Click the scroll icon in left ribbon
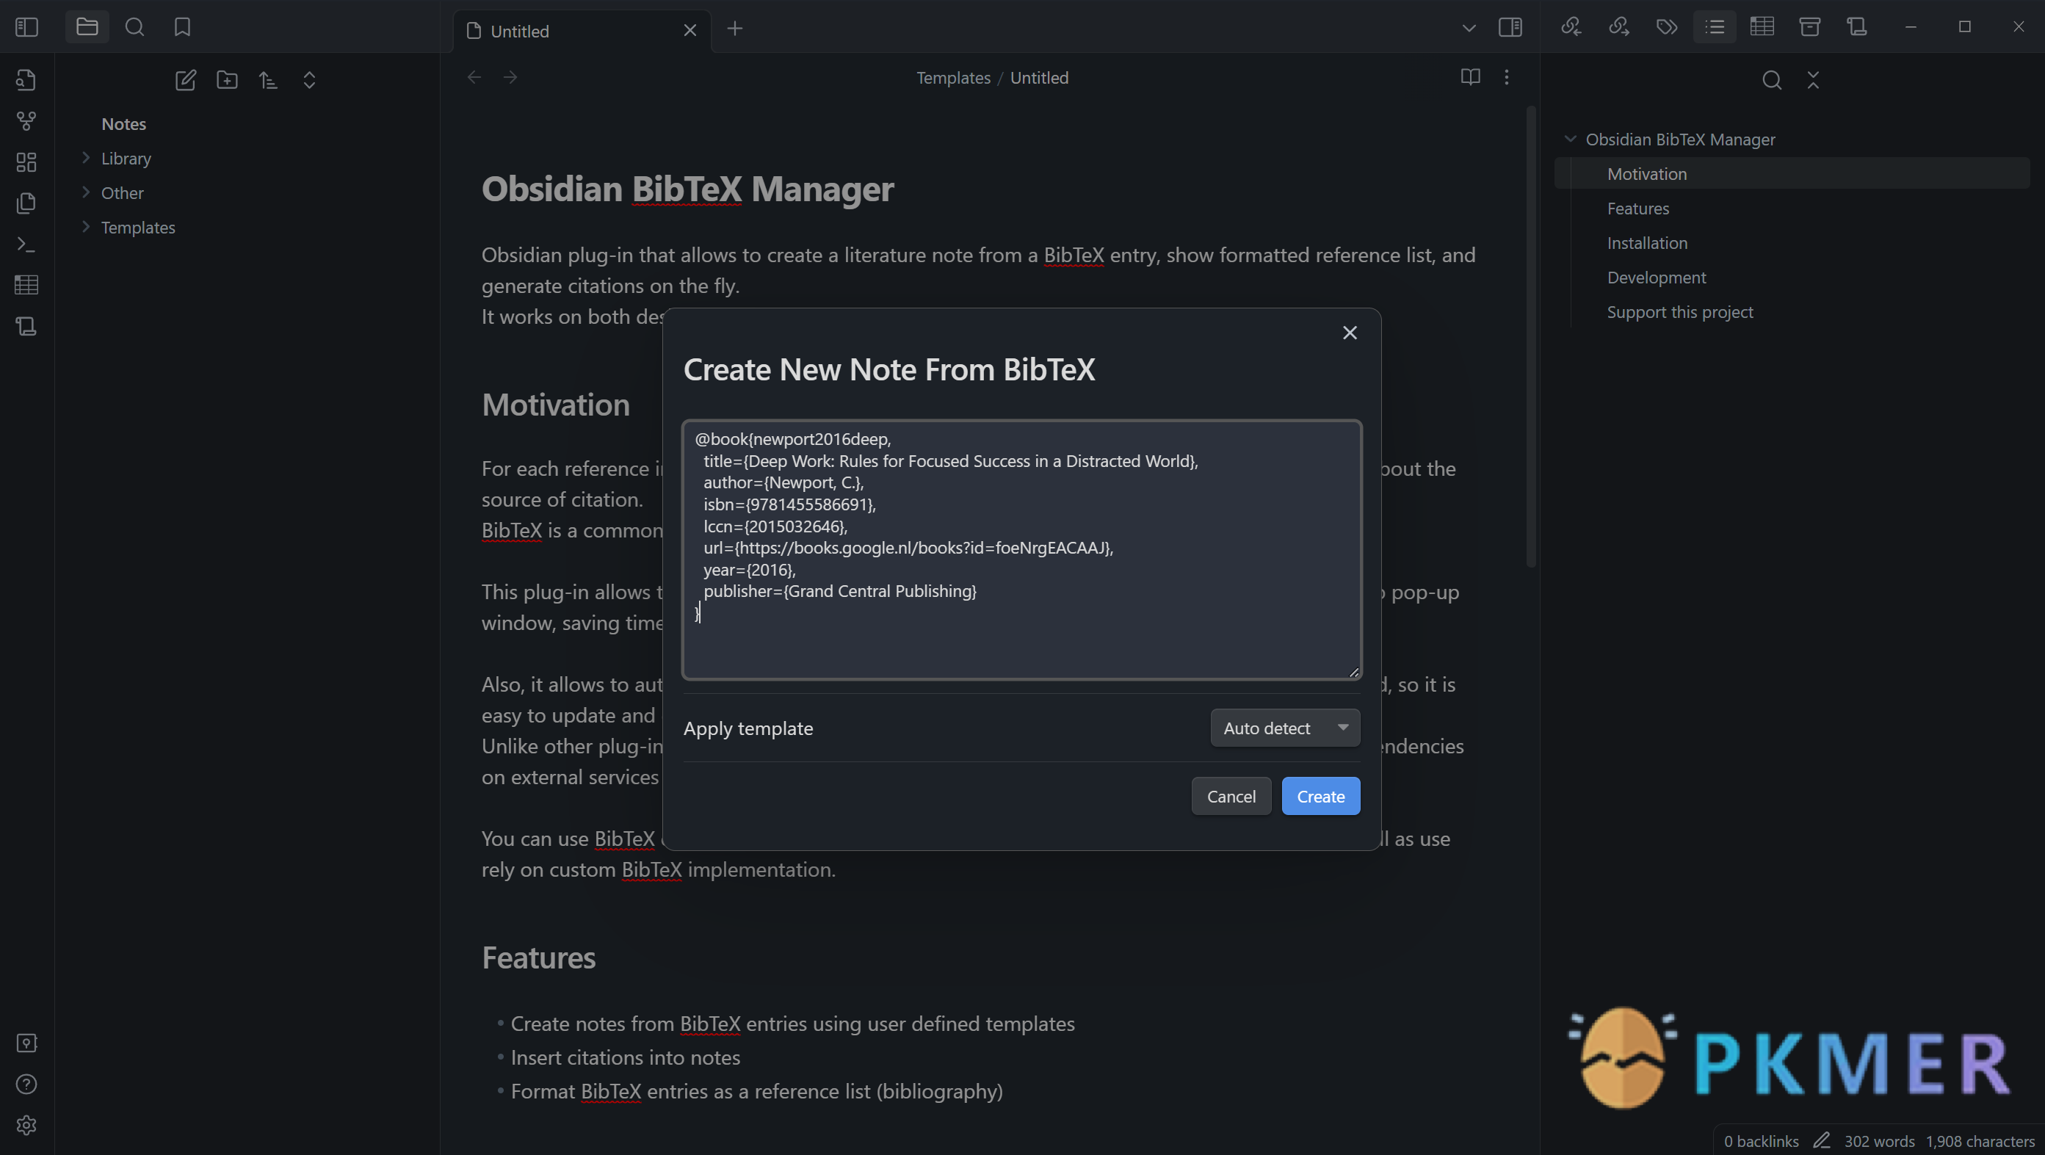 (26, 326)
